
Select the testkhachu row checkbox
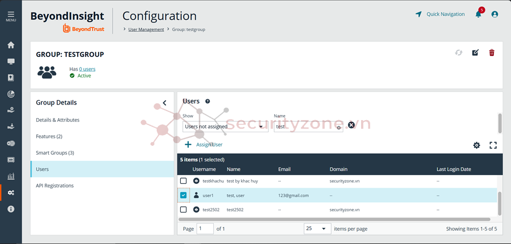coord(183,181)
